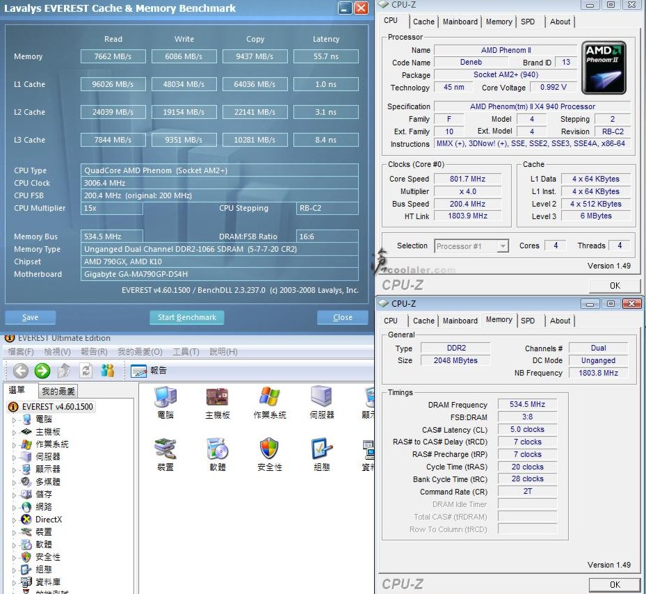Screen dimensions: 646x594
Task: Switch to SPD tab in bottom CPU-Z window
Action: tap(528, 321)
